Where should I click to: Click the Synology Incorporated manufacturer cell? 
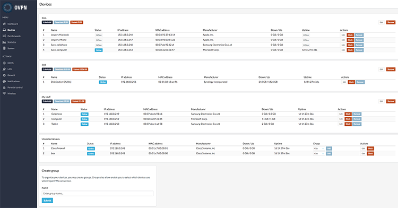tap(215, 82)
